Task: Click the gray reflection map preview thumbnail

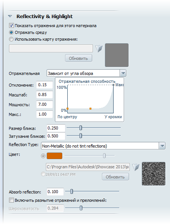Action: pos(117,55)
